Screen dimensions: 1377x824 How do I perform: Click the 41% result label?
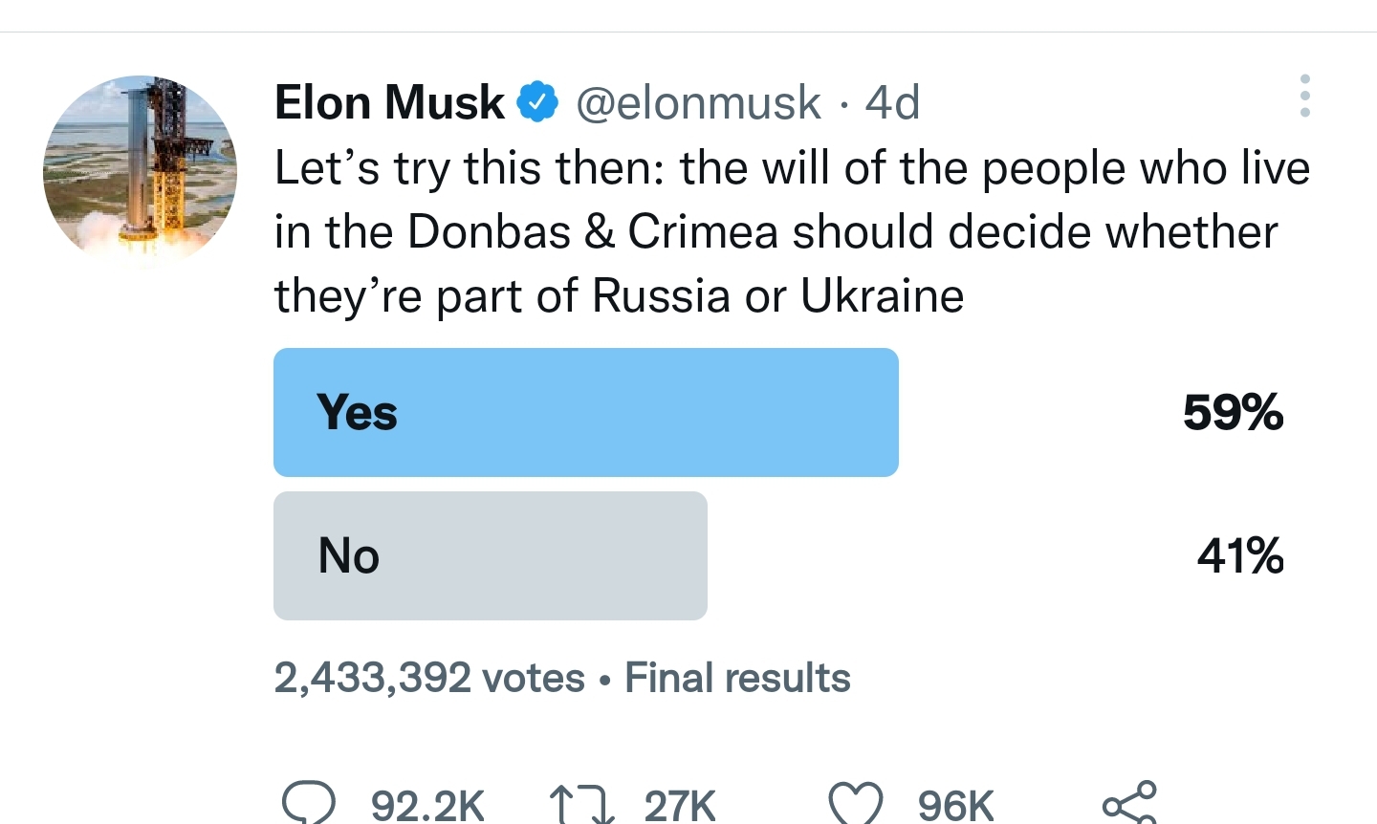point(1240,556)
